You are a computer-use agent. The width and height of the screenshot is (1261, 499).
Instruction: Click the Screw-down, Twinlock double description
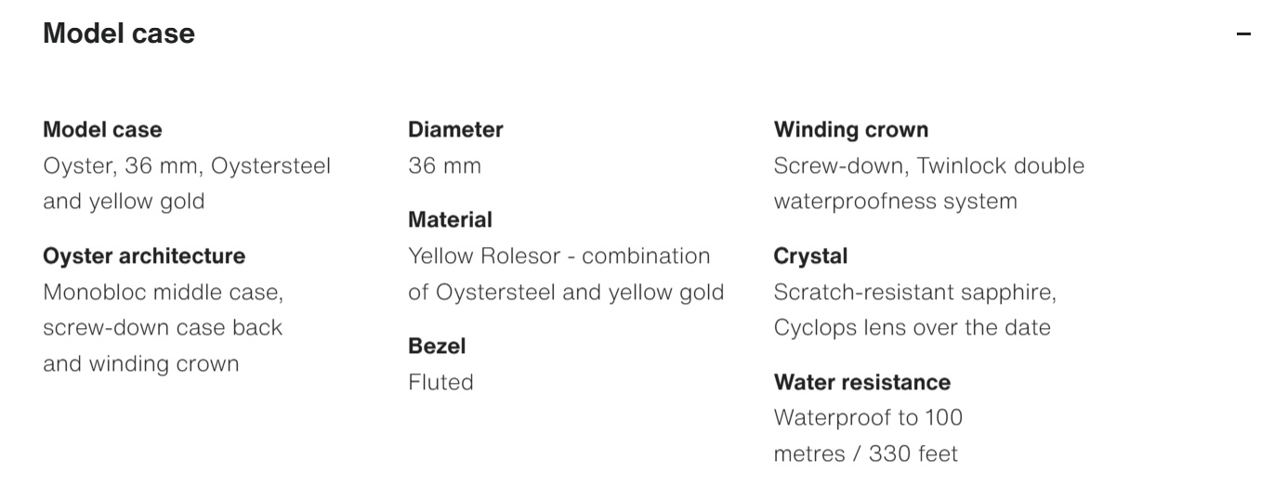tap(928, 183)
